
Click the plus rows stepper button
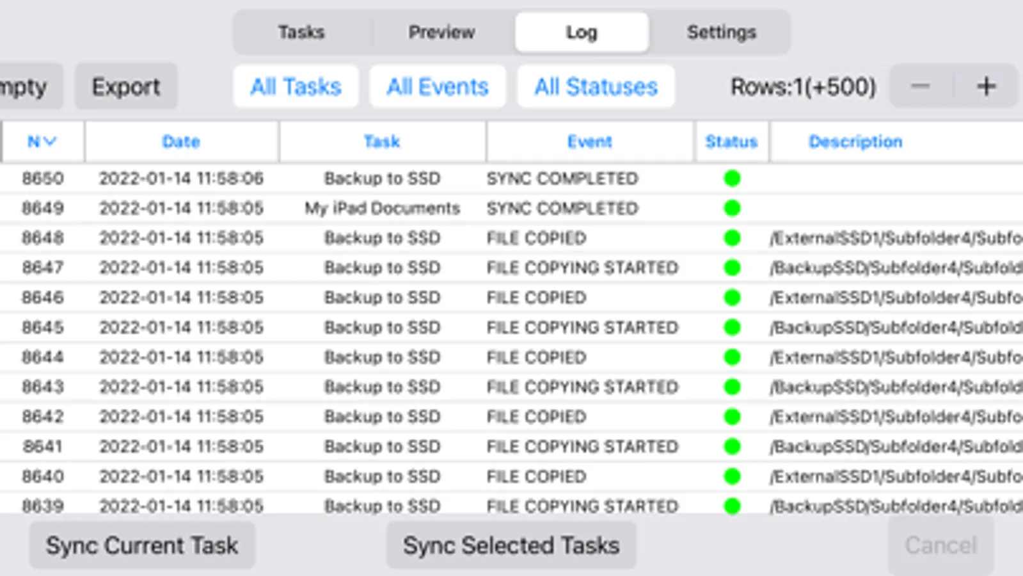click(986, 86)
